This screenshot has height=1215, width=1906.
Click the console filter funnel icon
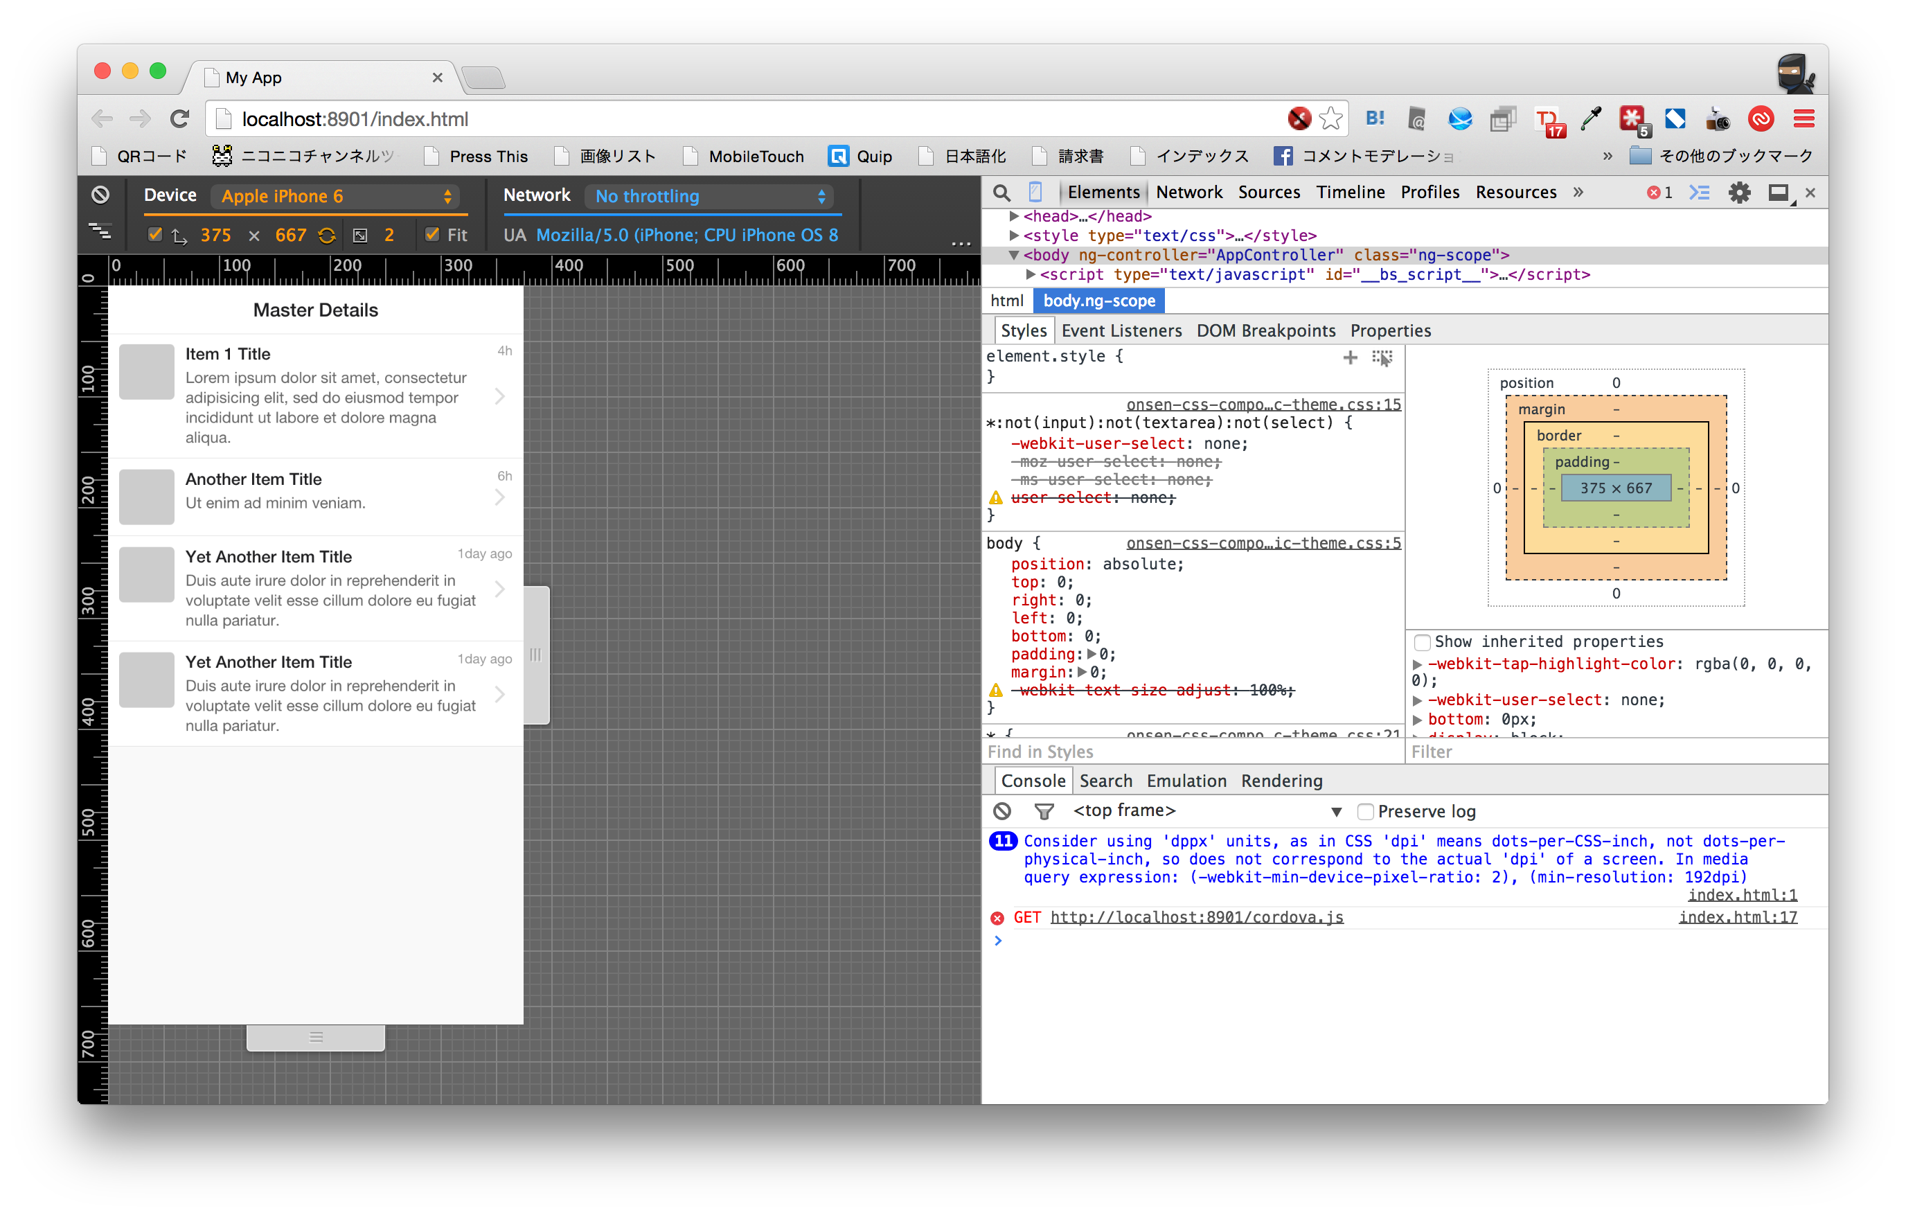(x=1044, y=810)
